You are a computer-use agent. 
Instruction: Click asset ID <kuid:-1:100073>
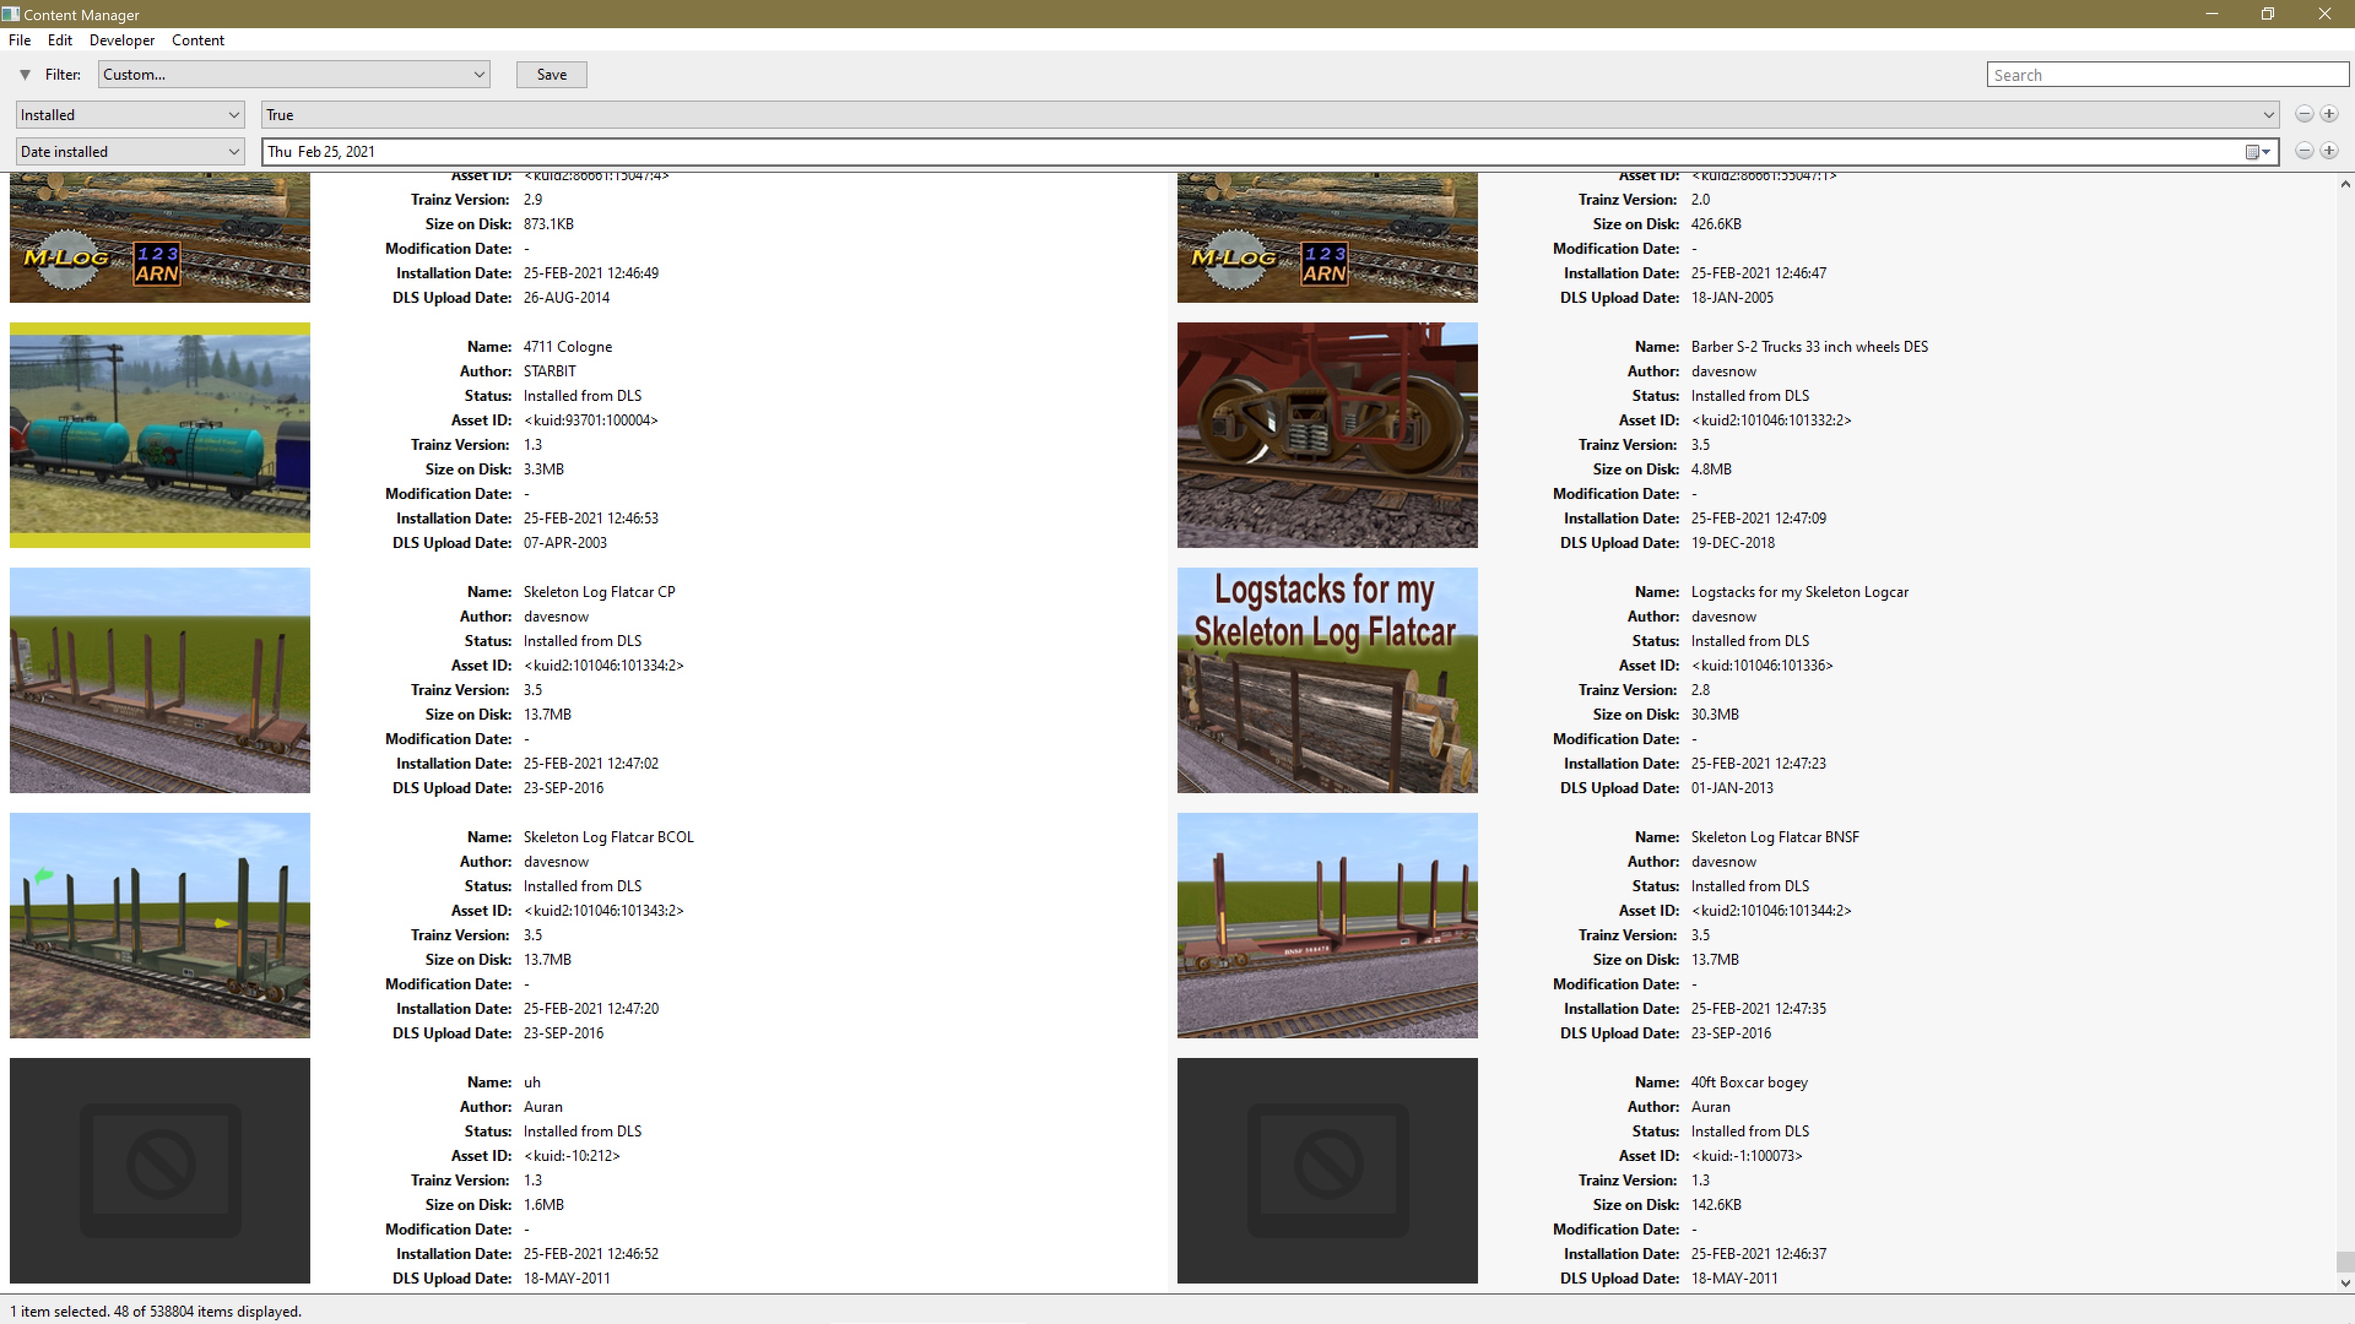click(x=1746, y=1156)
